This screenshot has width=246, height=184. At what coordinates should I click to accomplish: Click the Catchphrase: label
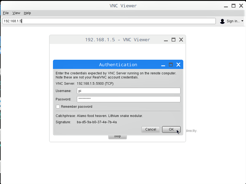click(x=66, y=116)
